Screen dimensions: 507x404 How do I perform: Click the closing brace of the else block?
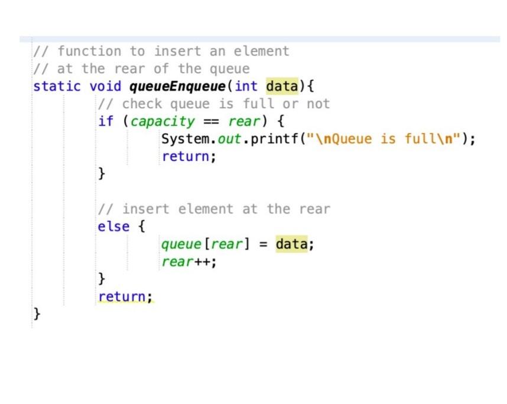(102, 278)
